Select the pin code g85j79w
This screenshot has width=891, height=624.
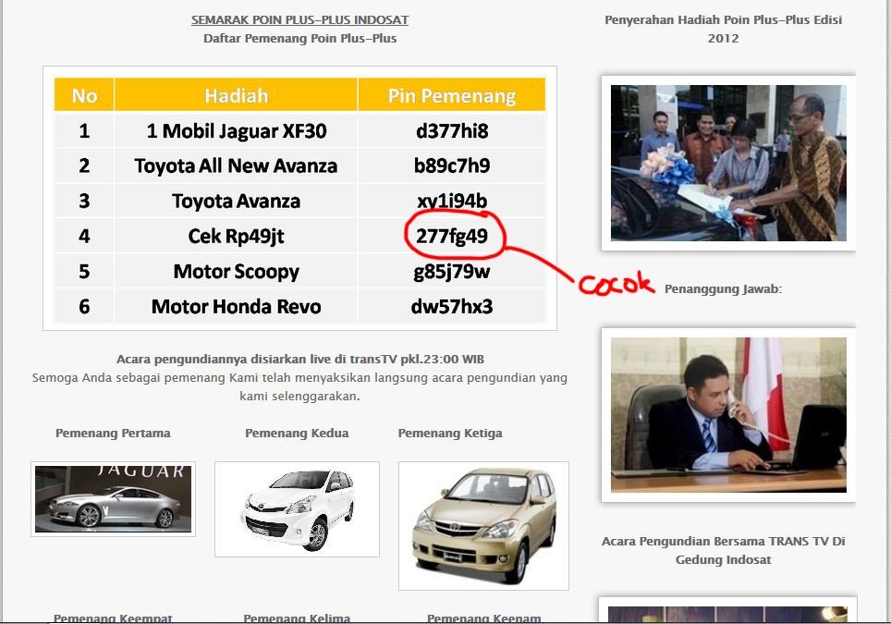(452, 271)
